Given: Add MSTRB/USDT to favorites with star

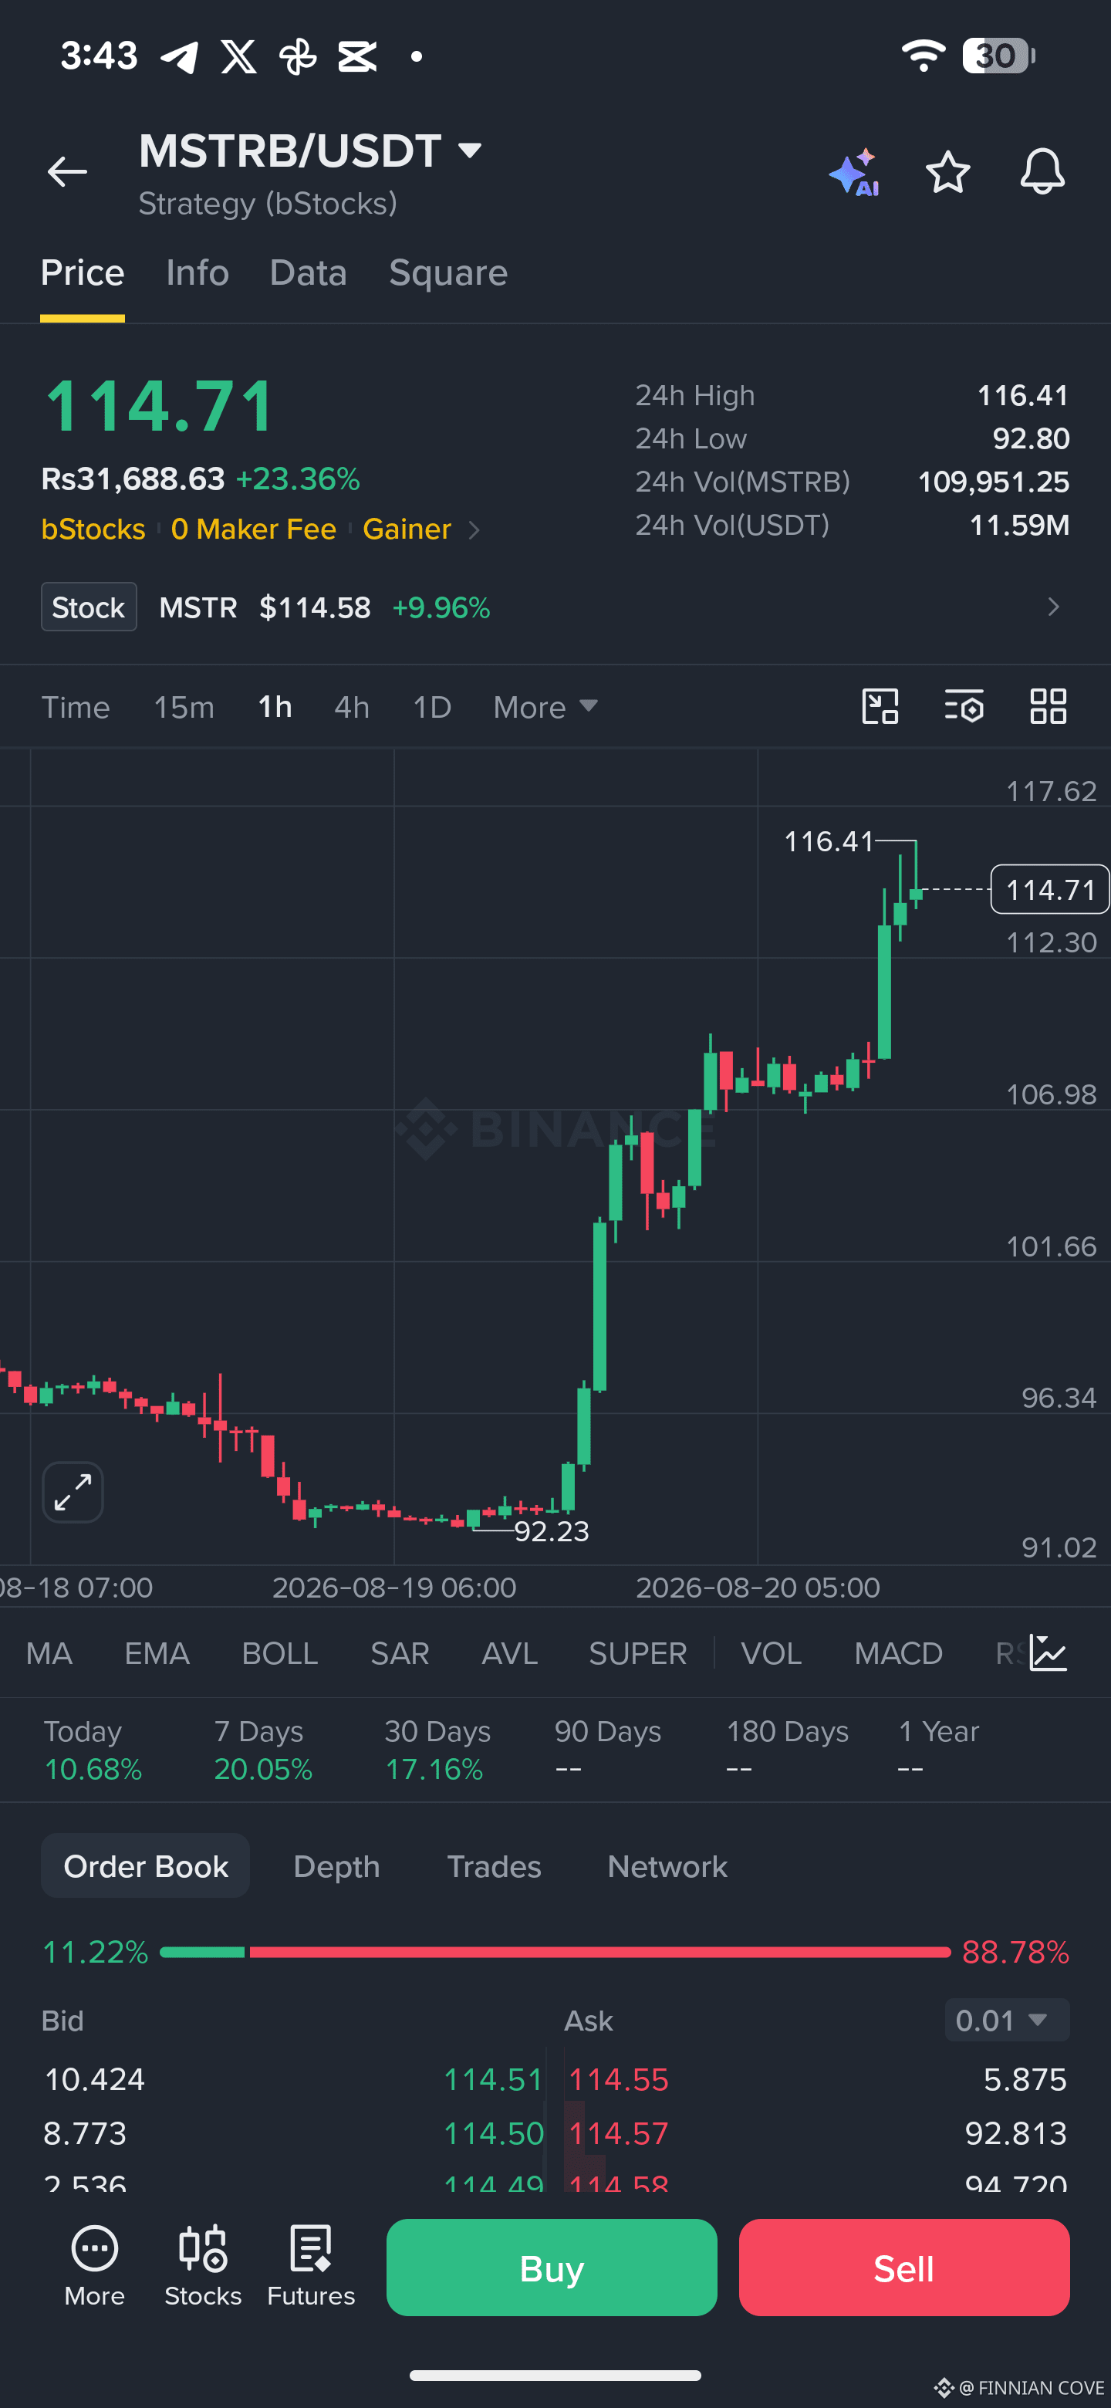Looking at the screenshot, I should (x=947, y=172).
